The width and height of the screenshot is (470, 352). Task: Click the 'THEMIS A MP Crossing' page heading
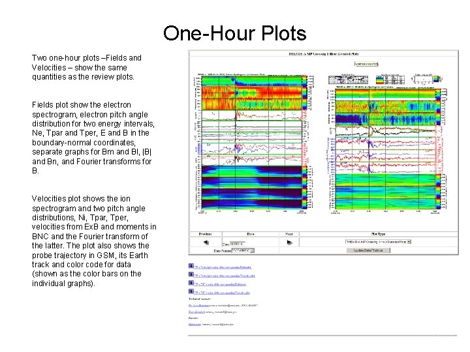[x=323, y=54]
